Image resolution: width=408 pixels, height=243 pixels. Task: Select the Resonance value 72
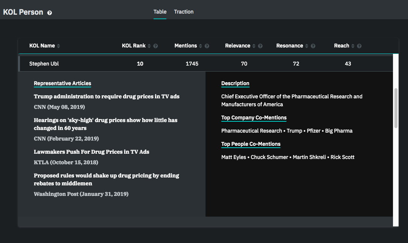[296, 64]
